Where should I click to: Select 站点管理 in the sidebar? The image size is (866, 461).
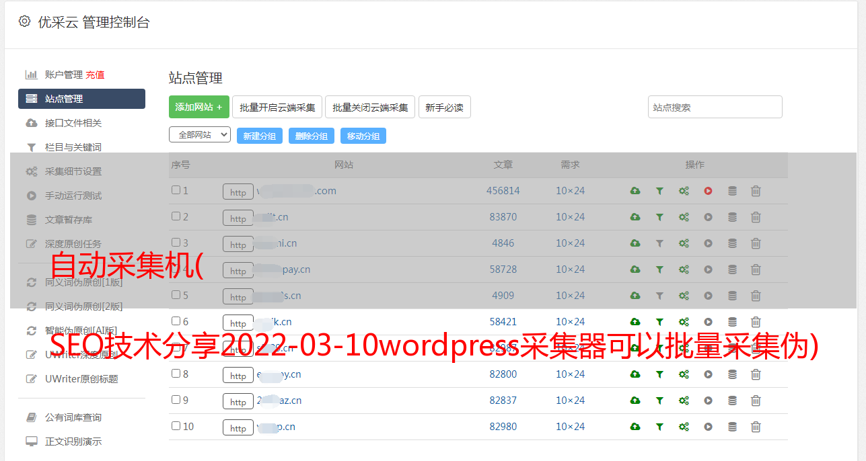(x=81, y=99)
